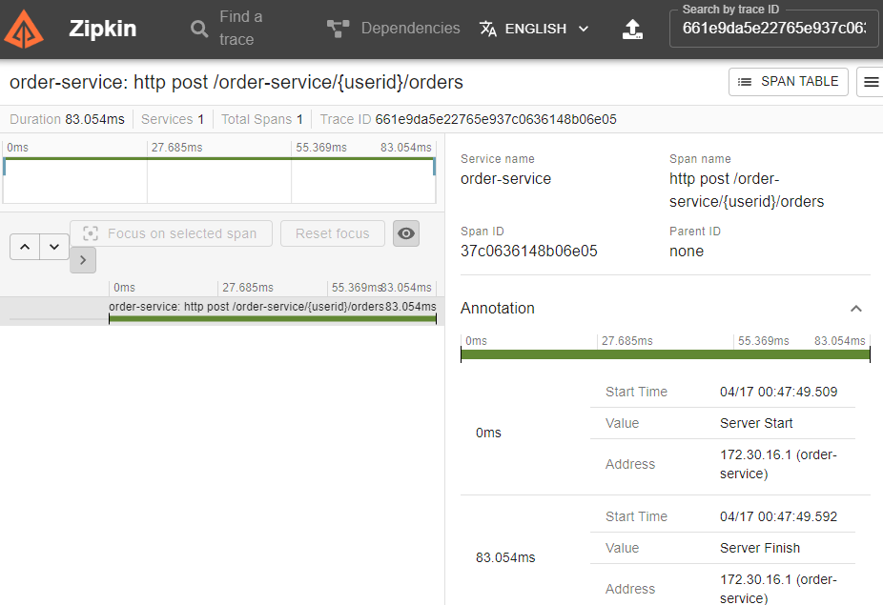Click the language translate icon
This screenshot has width=883, height=605.
[x=487, y=29]
